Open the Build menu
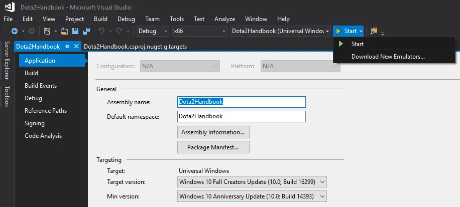Screen dimensions: 460x207 point(100,19)
